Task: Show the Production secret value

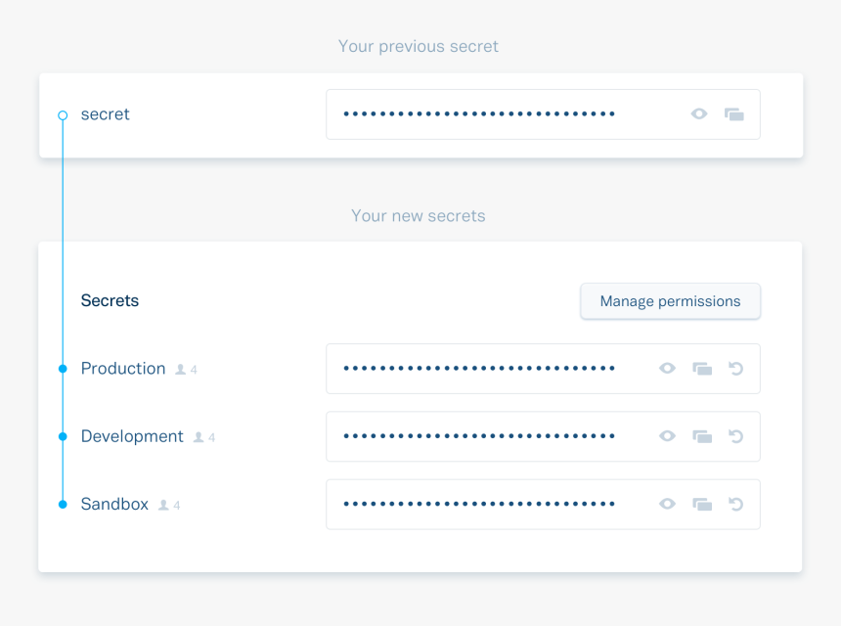Action: (x=667, y=369)
